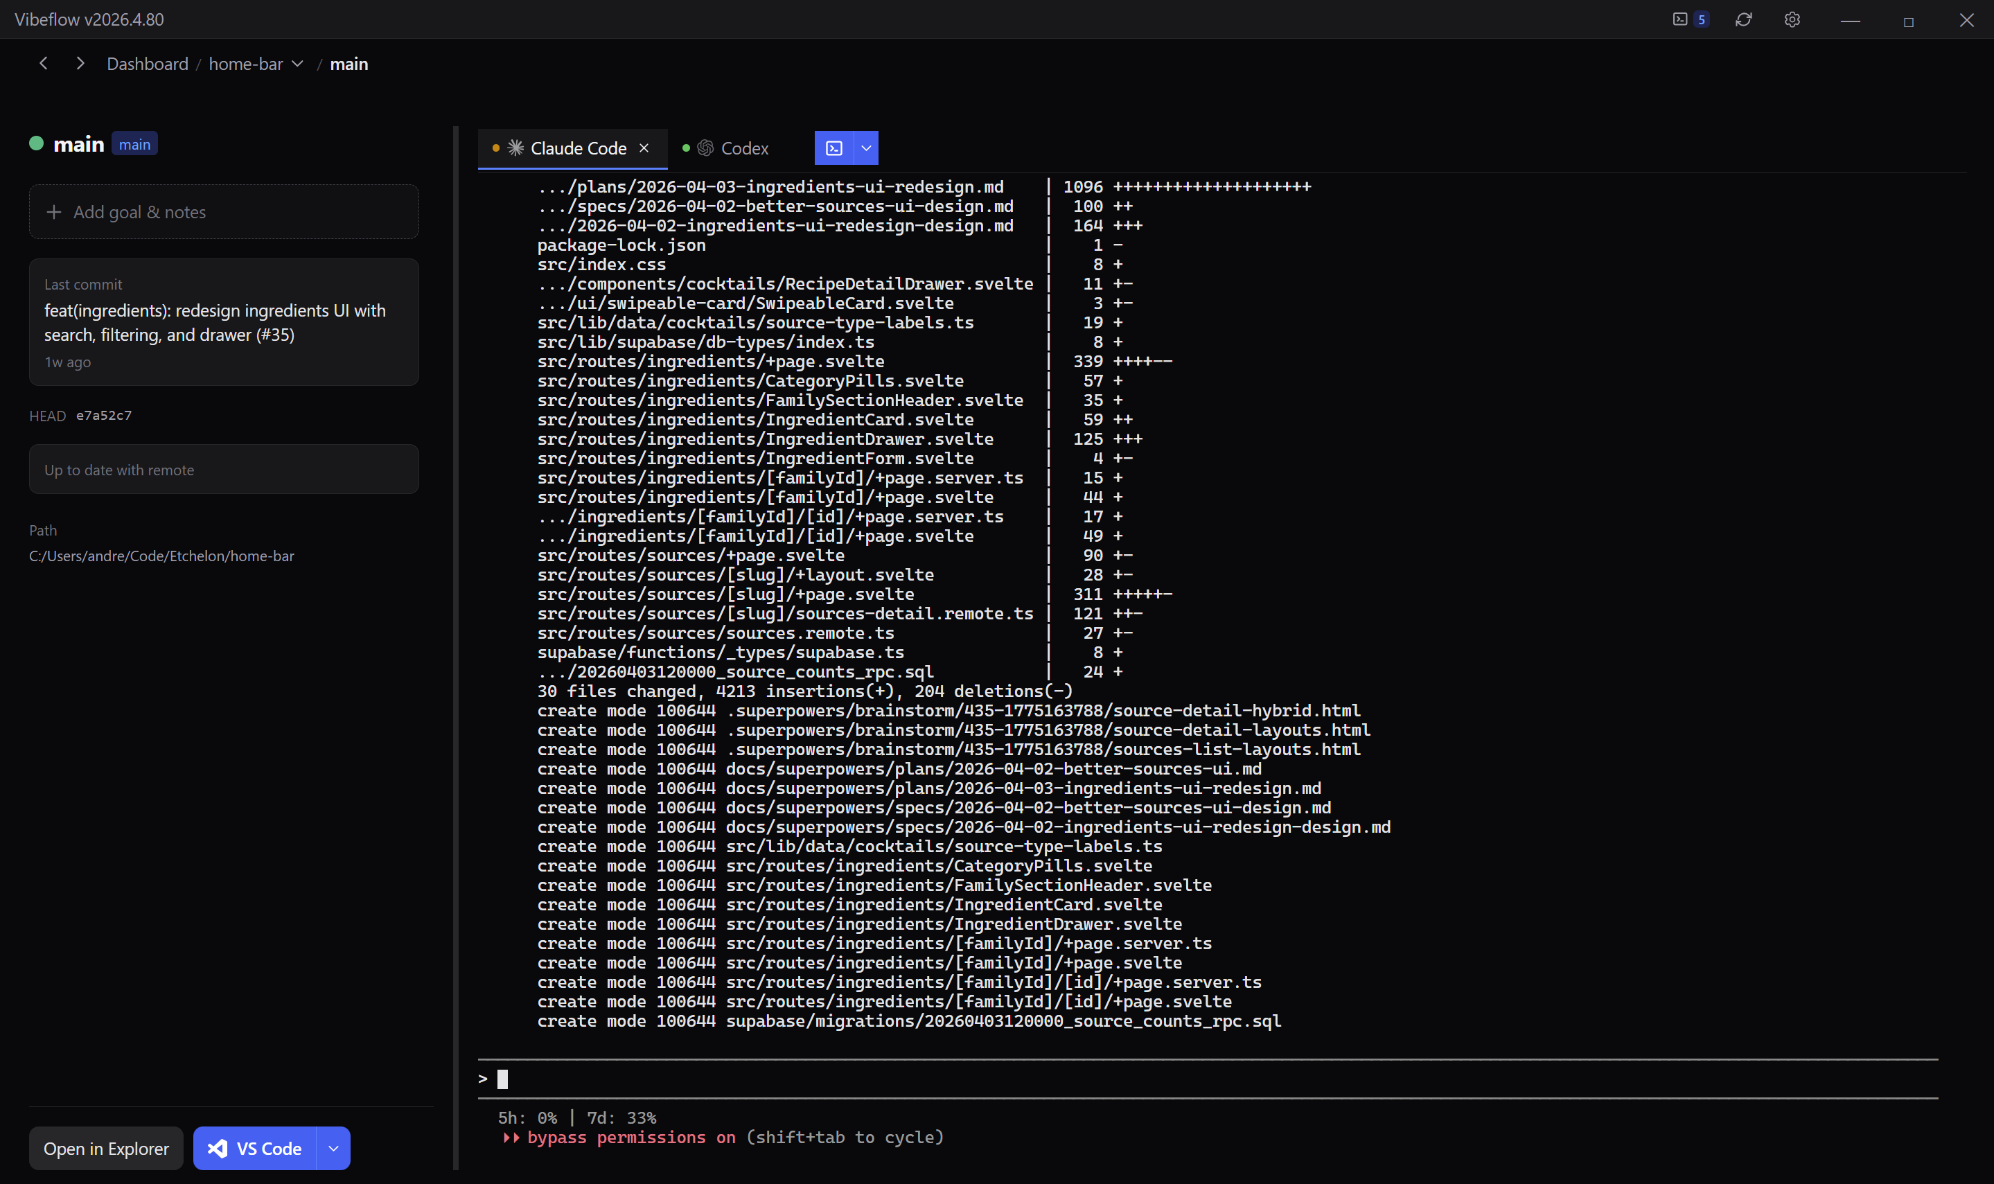Focus the Claude Code prompt input
This screenshot has height=1184, width=1994.
tap(1208, 1079)
